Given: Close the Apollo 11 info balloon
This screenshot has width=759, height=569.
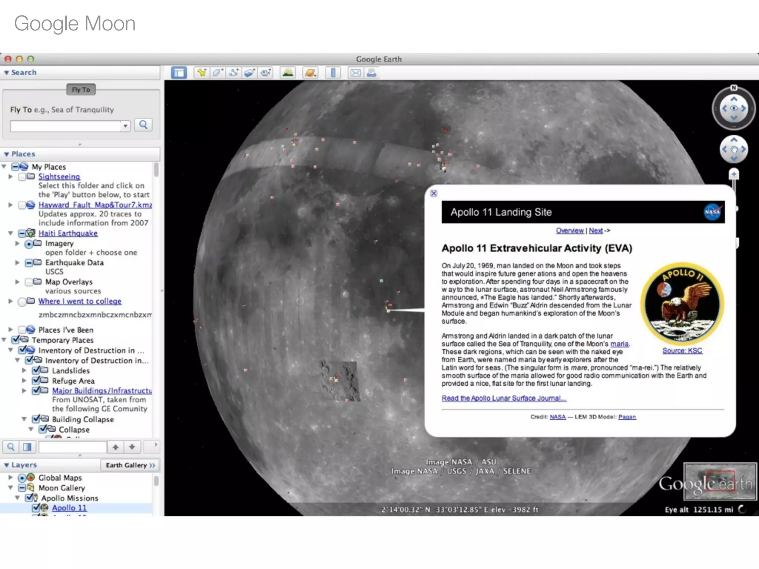Looking at the screenshot, I should (434, 193).
